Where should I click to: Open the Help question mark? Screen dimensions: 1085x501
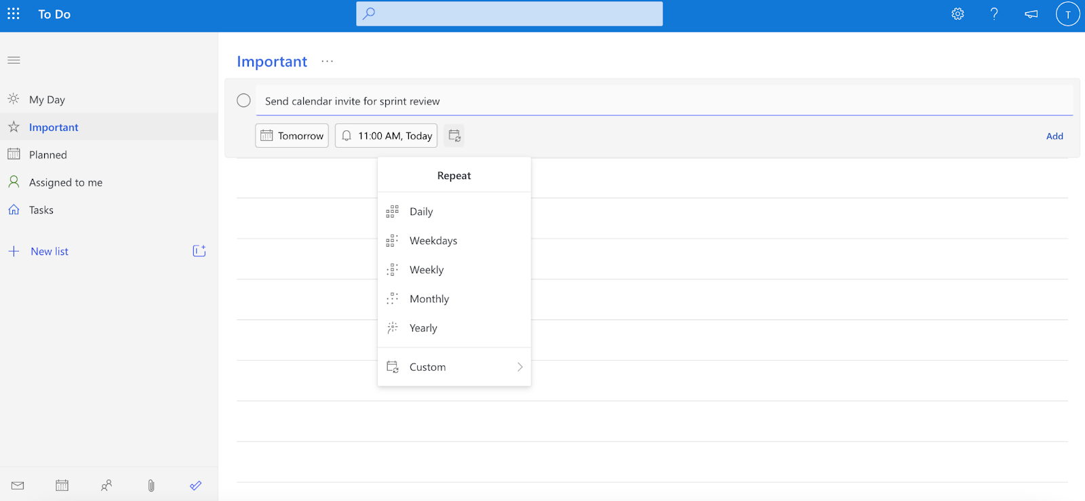click(994, 14)
